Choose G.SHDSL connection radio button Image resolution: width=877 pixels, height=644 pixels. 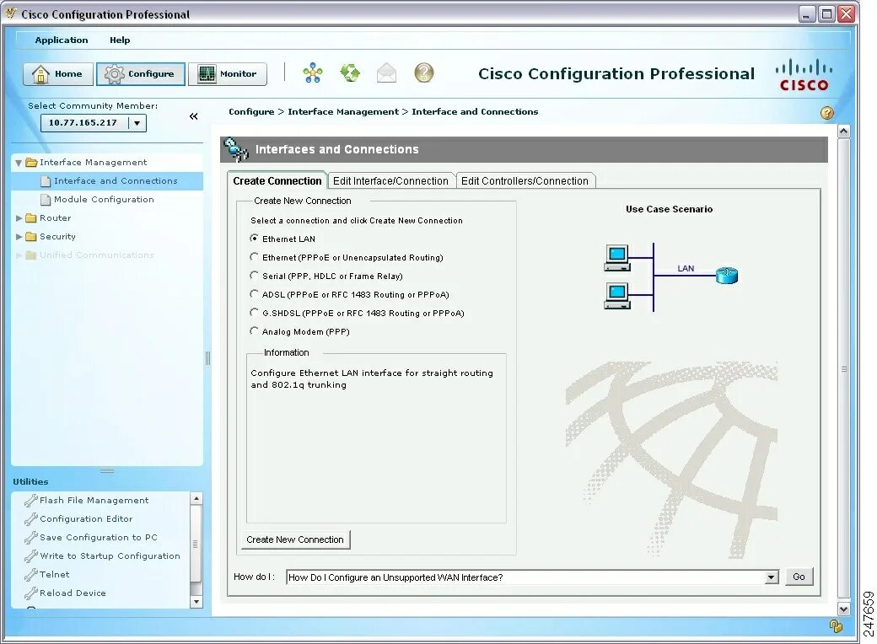tap(254, 312)
